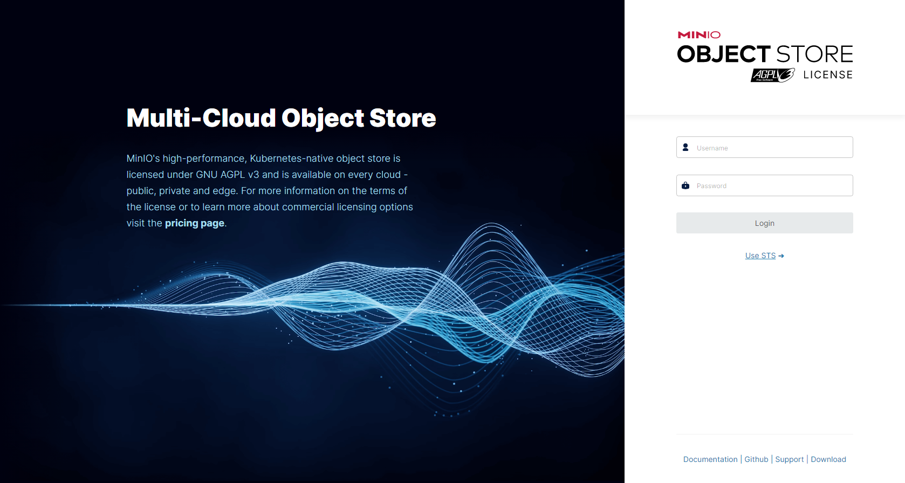Viewport: 905px width, 483px height.
Task: Click the text line starting with MinIO's high-performance
Action: (263, 158)
